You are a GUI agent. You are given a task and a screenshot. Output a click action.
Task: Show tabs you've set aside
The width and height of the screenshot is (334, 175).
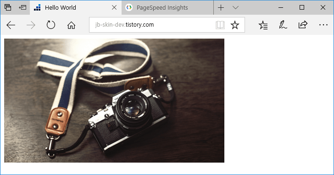(x=8, y=7)
